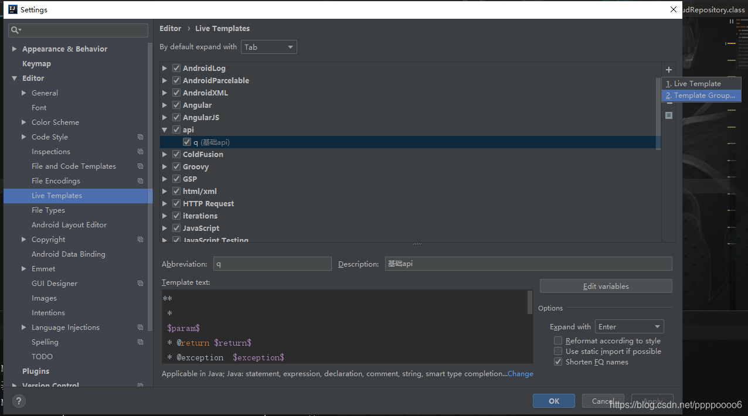
Task: Expand the iterations template group
Action: 165,216
